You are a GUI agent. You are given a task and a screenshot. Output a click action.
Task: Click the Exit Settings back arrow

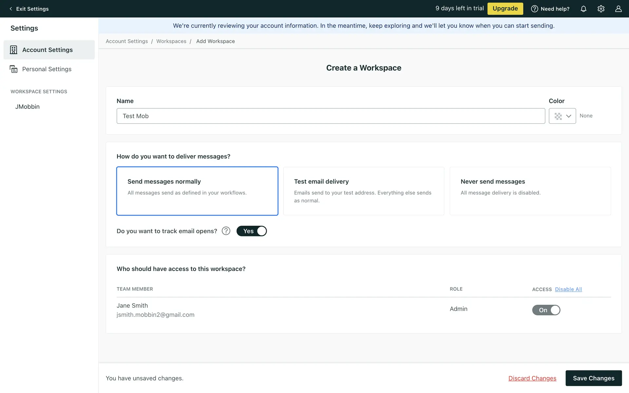[x=11, y=9]
